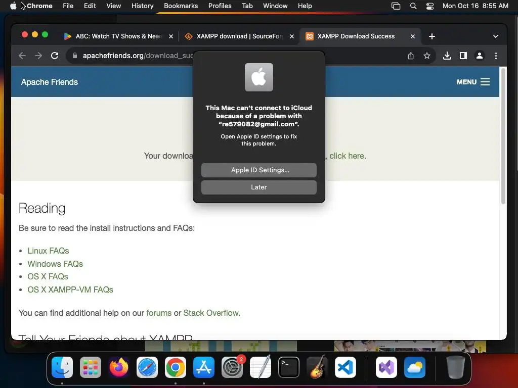
Task: Launch GarageBand from the Dock
Action: 317,367
